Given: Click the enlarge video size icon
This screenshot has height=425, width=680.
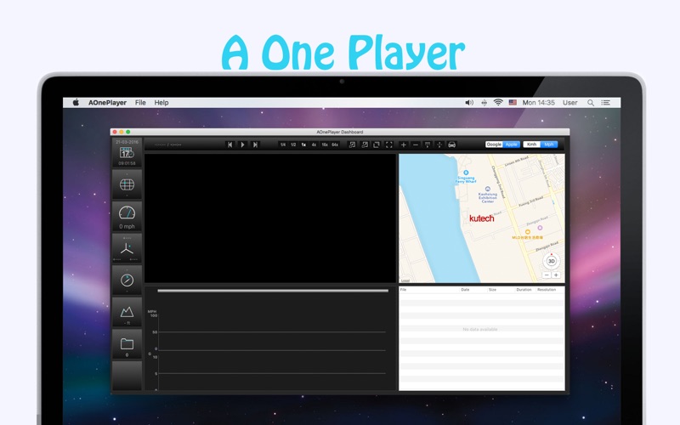Looking at the screenshot, I should pos(365,144).
